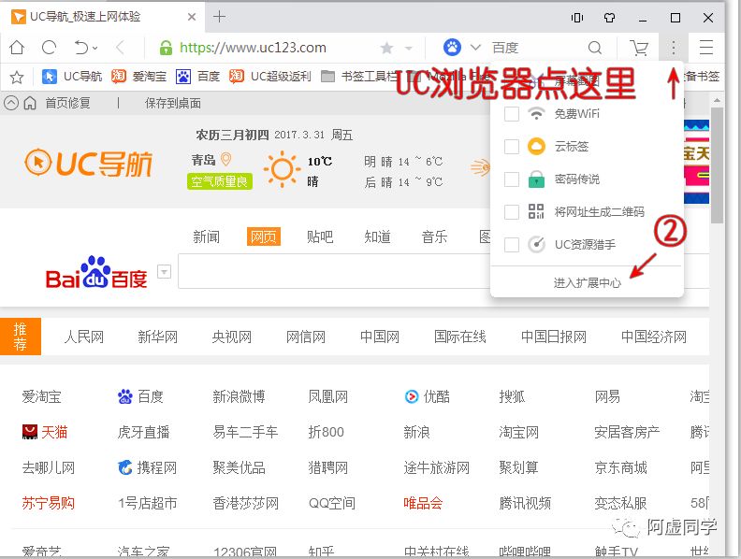Viewport: 741px width, 559px height.
Task: Open UC超级返利 bookmark
Action: [x=269, y=77]
